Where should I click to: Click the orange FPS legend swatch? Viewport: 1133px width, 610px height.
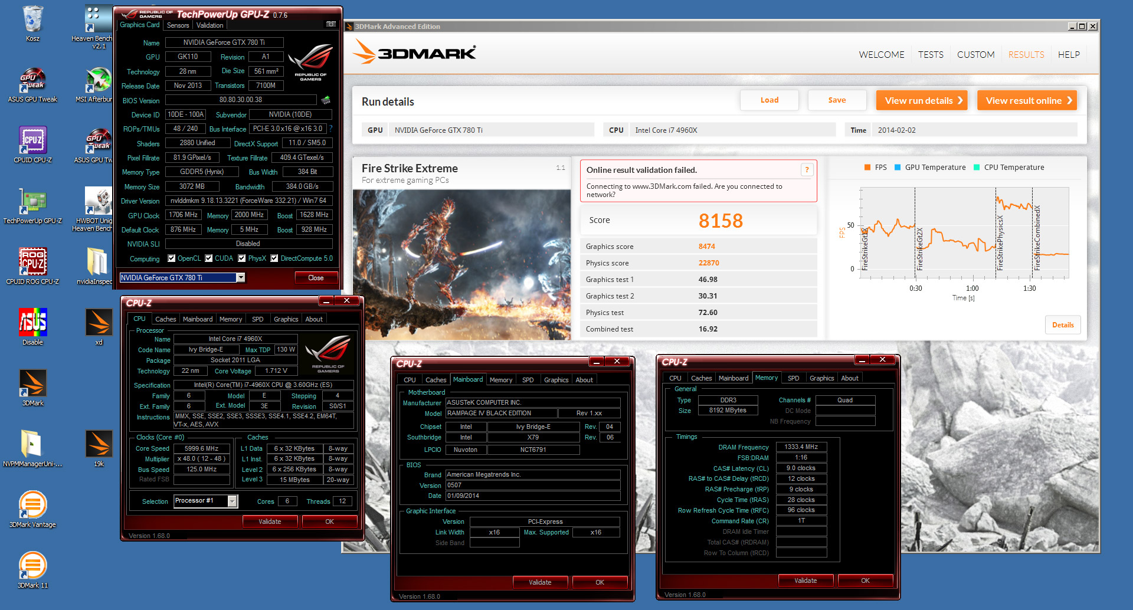click(867, 168)
